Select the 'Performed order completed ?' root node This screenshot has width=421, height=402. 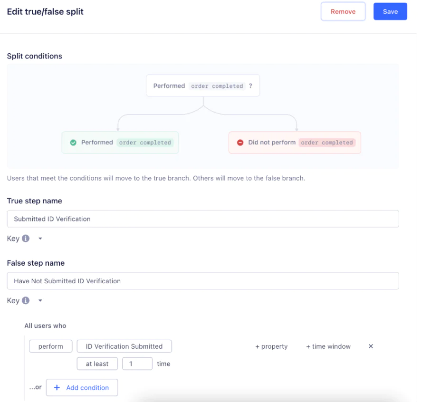[x=202, y=86]
